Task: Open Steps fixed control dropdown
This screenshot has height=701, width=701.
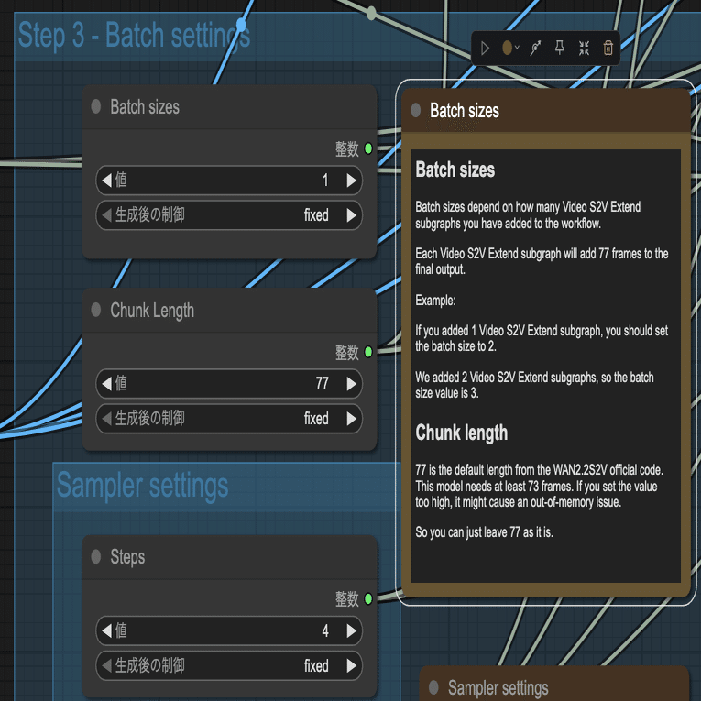Action: 229,665
